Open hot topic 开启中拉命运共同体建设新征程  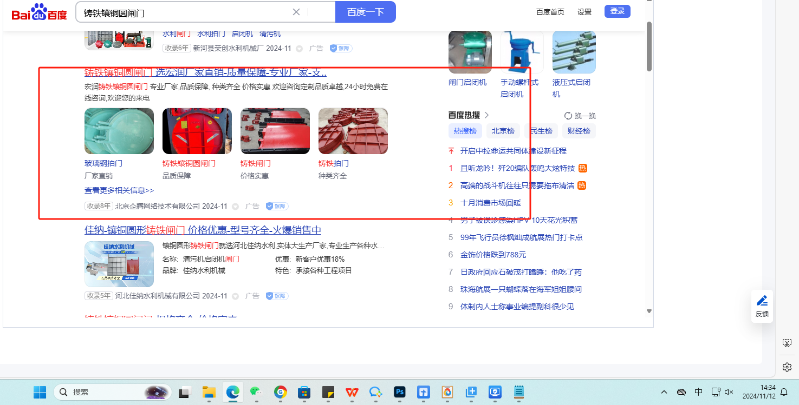514,151
